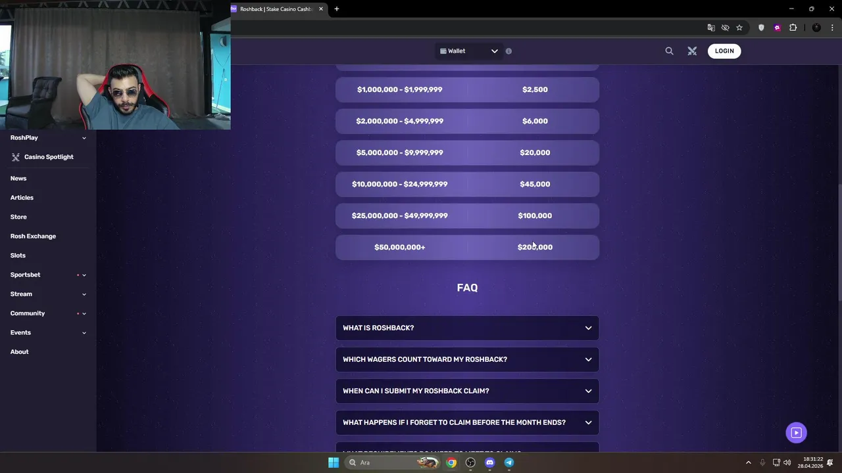Open the Windows Start menu
842x473 pixels.
pos(334,462)
